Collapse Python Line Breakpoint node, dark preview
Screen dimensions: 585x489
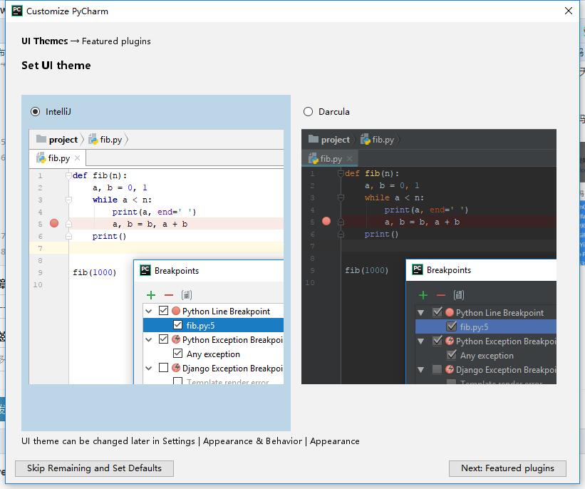coord(421,313)
